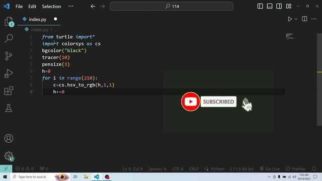Open the Windows Action Center icon
This screenshot has width=322, height=181.
315,176
